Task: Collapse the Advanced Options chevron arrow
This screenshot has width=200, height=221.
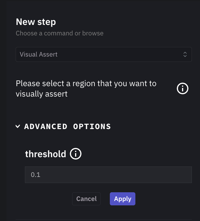Action: coord(18,126)
